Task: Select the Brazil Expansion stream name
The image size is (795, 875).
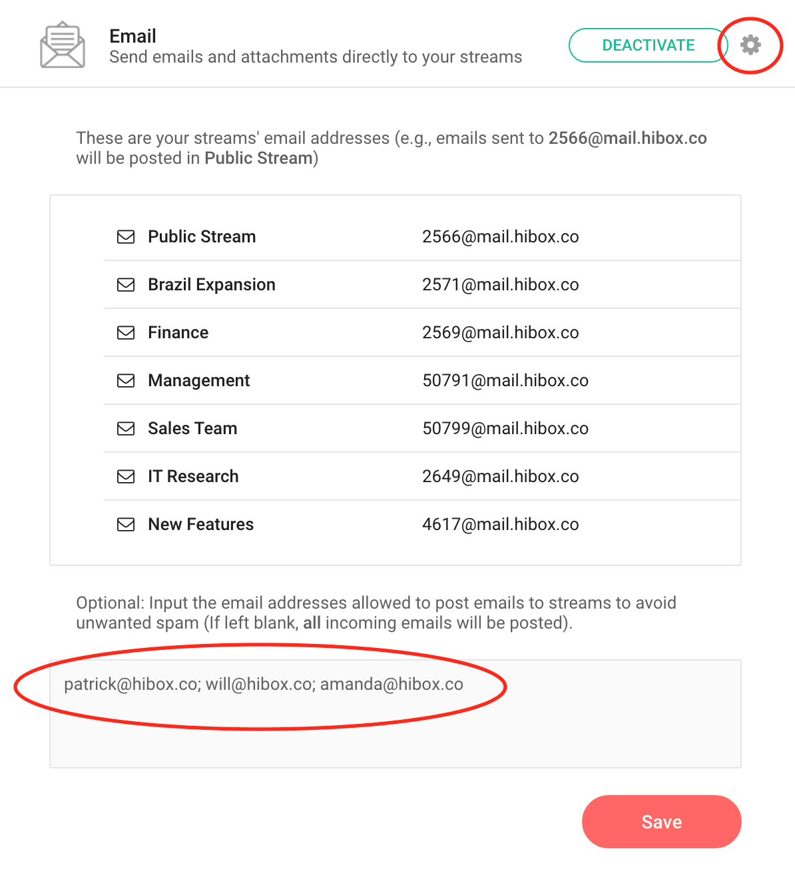Action: click(x=212, y=285)
